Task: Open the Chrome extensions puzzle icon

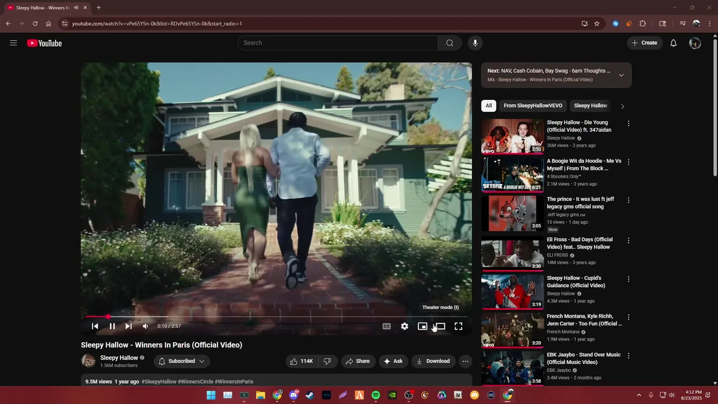Action: click(x=643, y=24)
